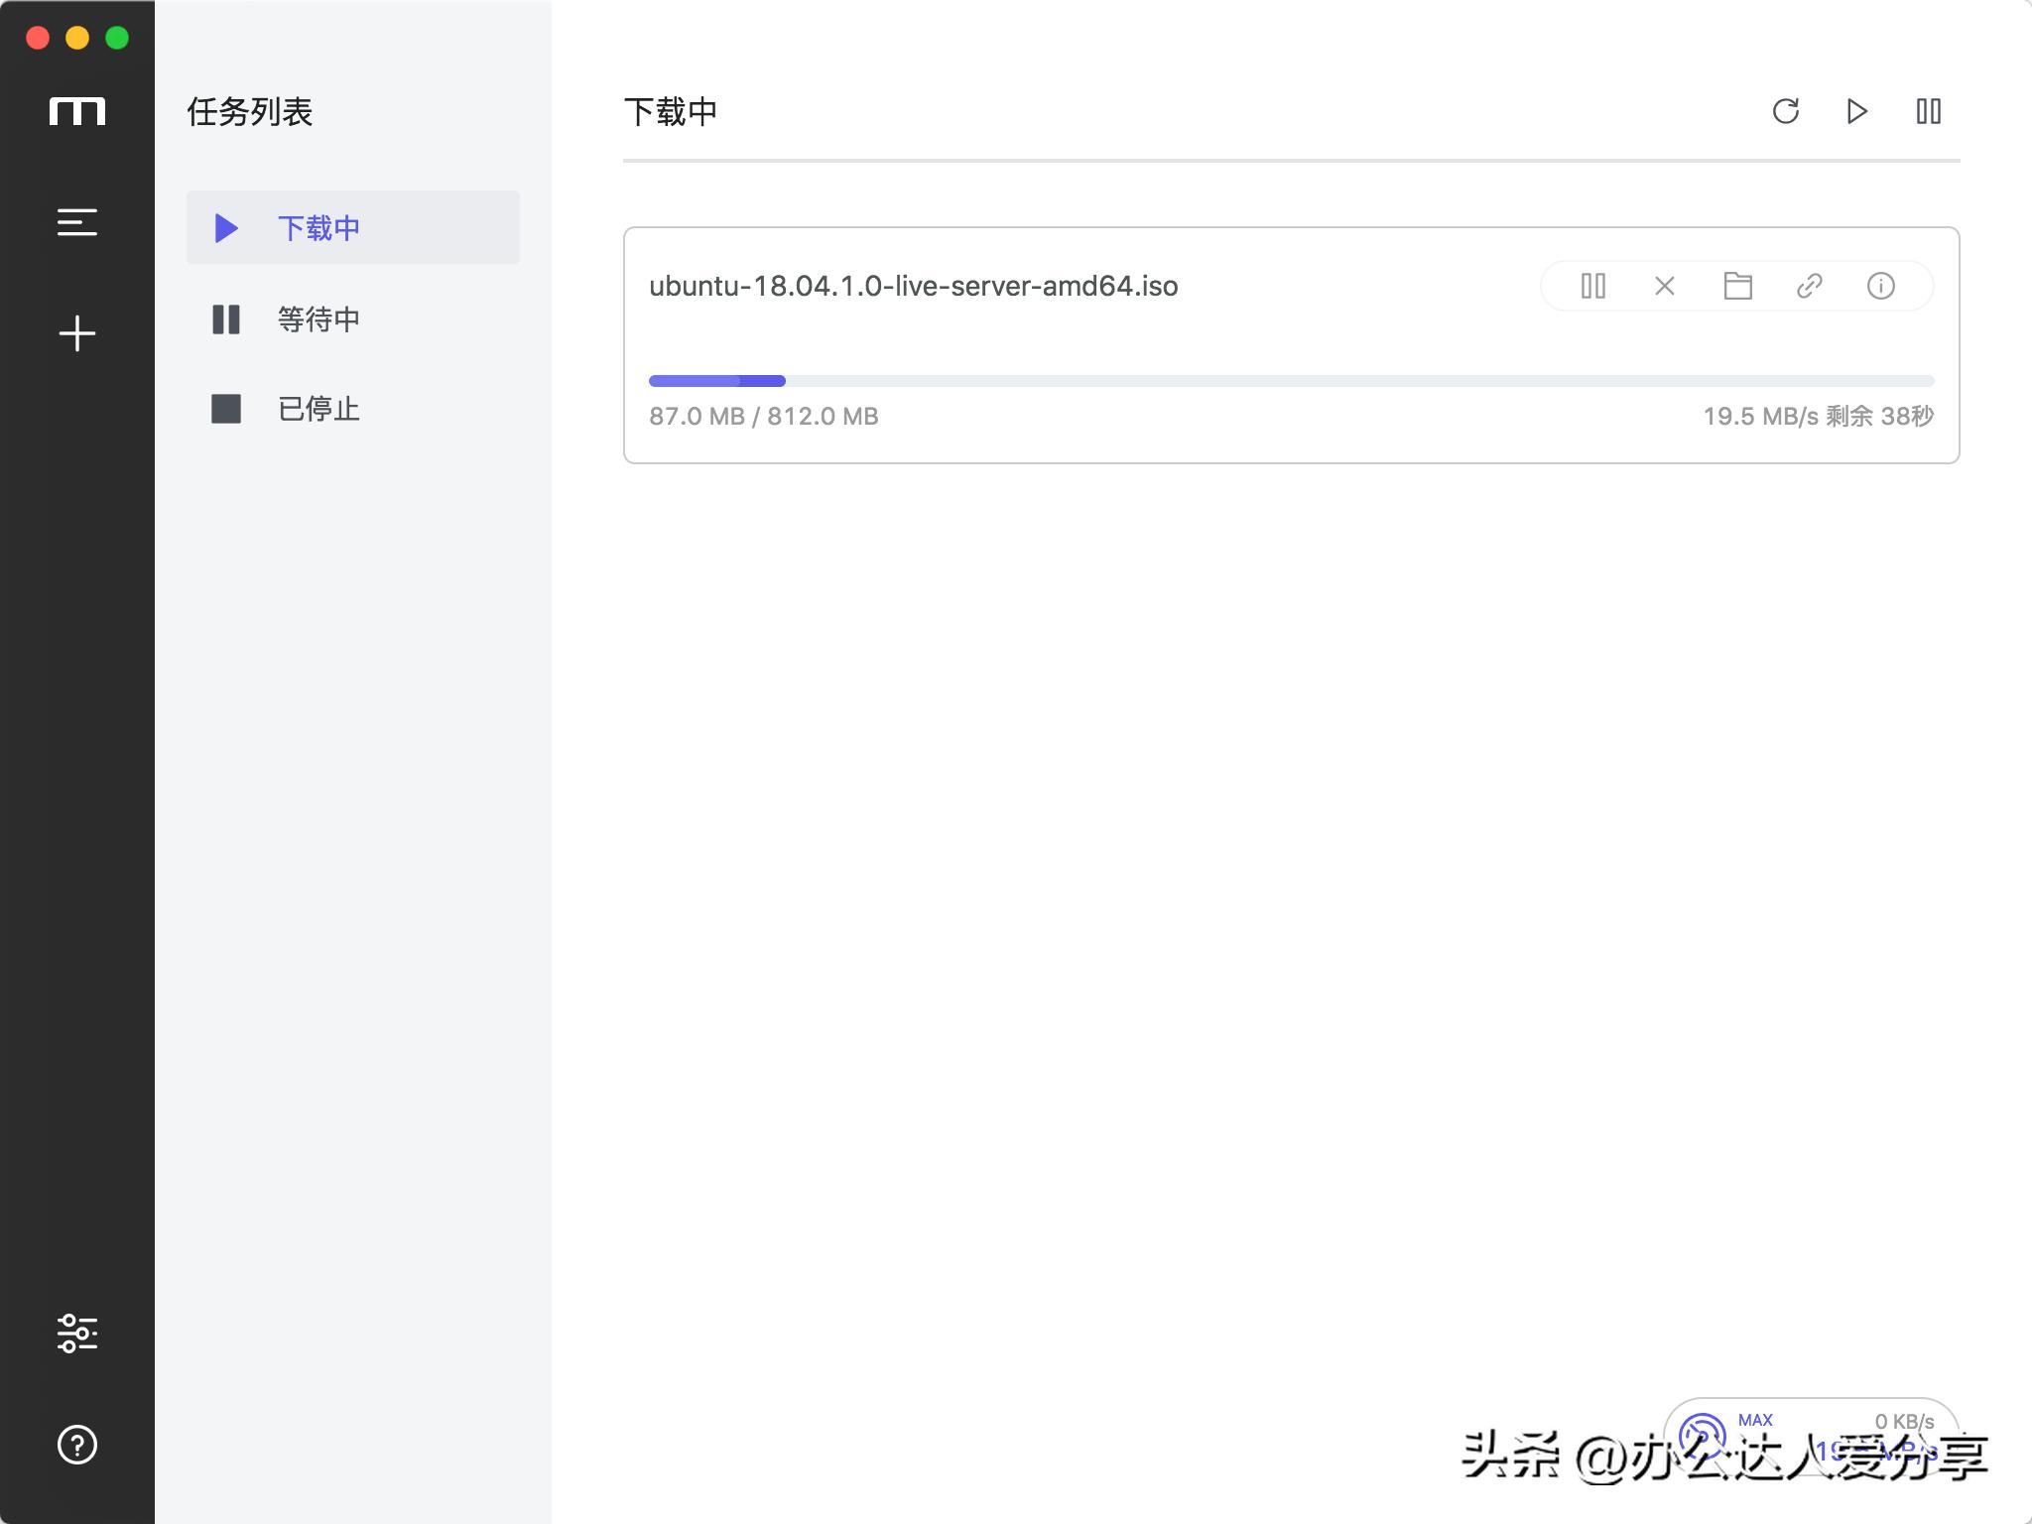The height and width of the screenshot is (1524, 2032).
Task: Copy the ubuntu iso download link
Action: 1810,286
